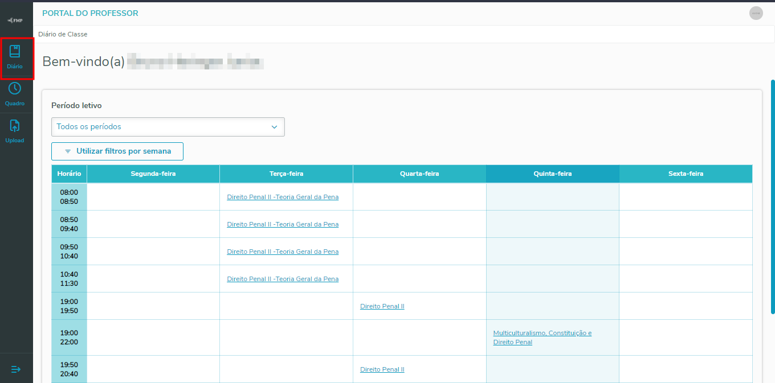
Task: Click the Diário de Classe breadcrumb
Action: (63, 34)
